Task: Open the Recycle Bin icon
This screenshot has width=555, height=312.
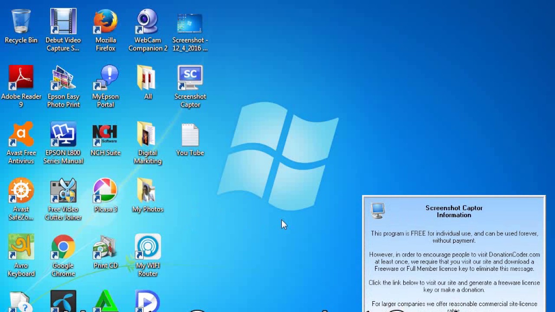Action: pyautogui.click(x=21, y=27)
